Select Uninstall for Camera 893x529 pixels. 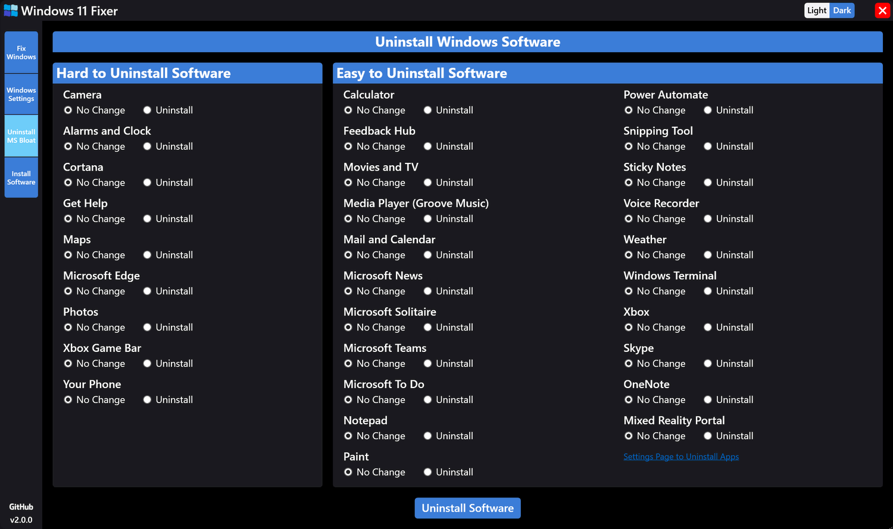point(168,110)
